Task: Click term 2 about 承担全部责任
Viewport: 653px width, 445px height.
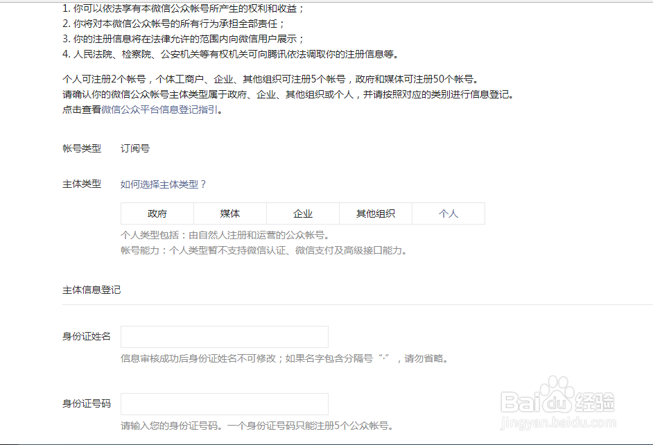Action: 174,24
